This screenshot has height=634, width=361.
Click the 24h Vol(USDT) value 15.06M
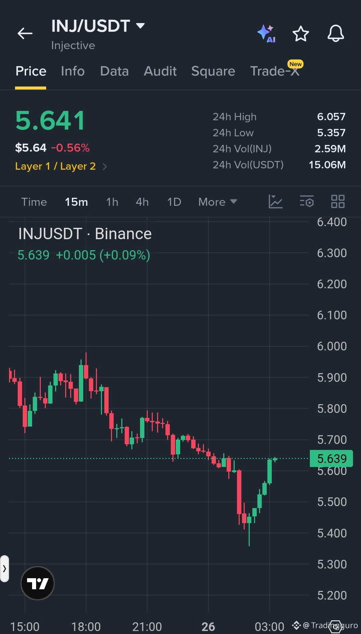[x=327, y=165]
